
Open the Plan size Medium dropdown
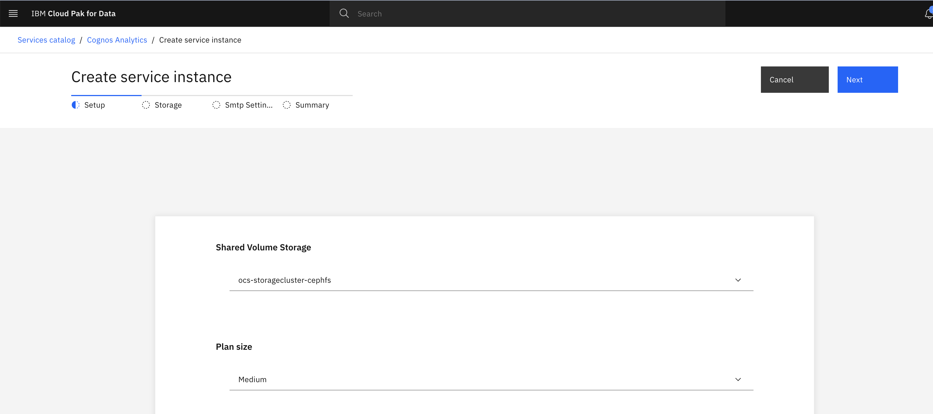click(x=491, y=379)
